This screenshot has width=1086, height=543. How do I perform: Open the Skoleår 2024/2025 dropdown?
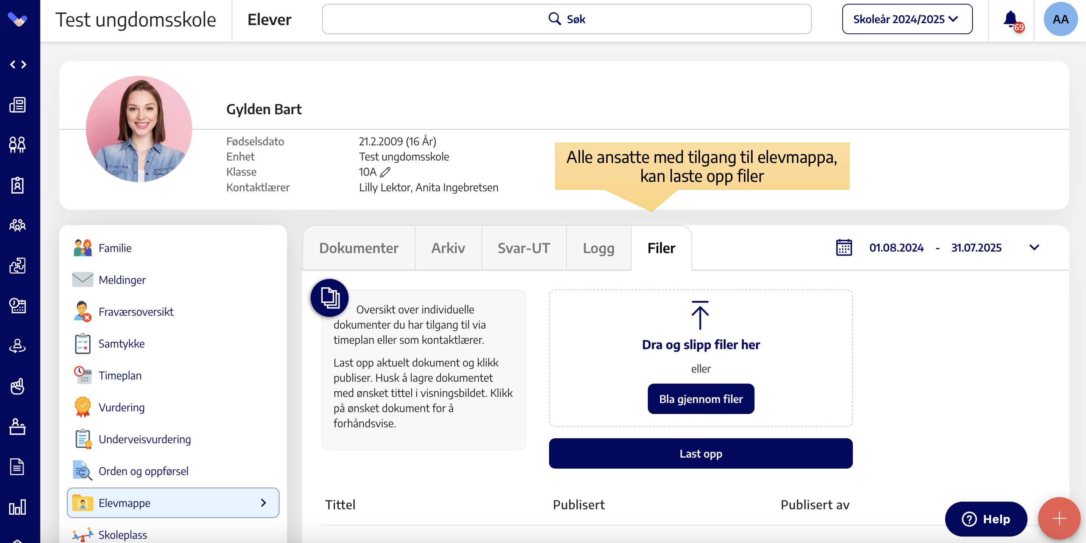907,19
